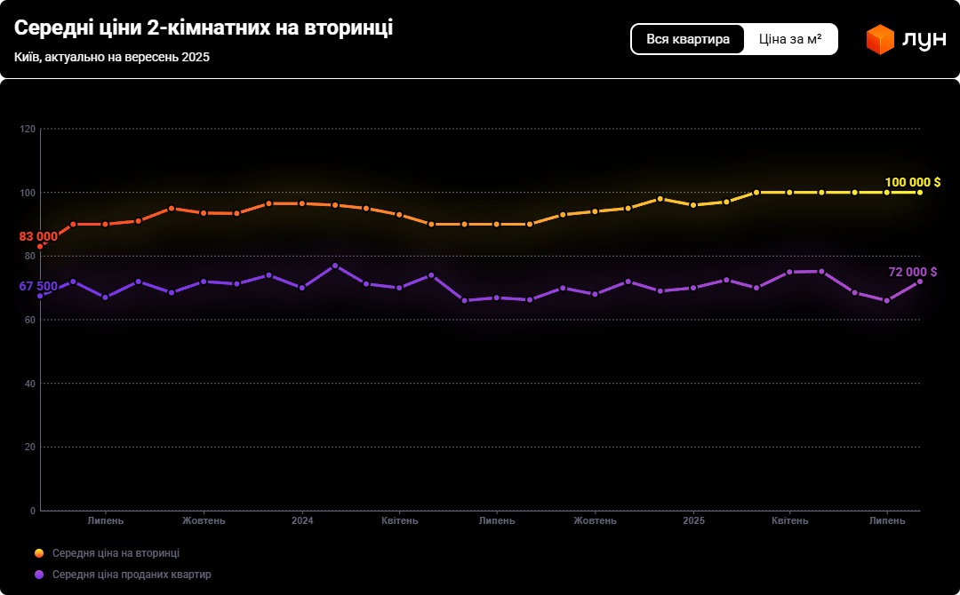
Task: Click the rightmost 'Квітень' axis label
Action: (790, 520)
